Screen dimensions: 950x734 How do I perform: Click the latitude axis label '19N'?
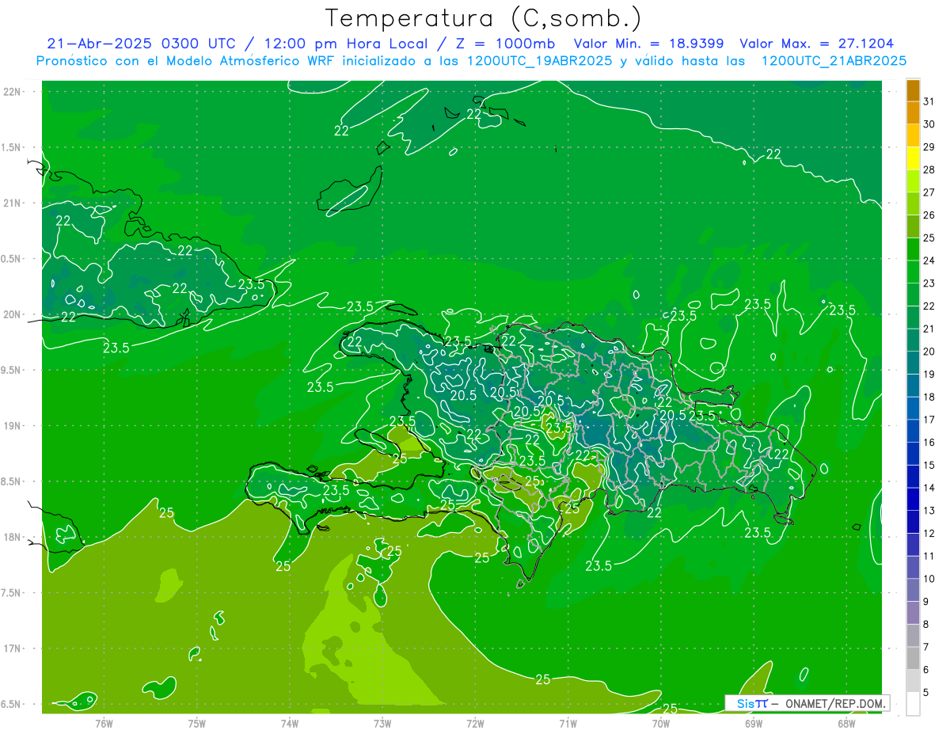13,426
